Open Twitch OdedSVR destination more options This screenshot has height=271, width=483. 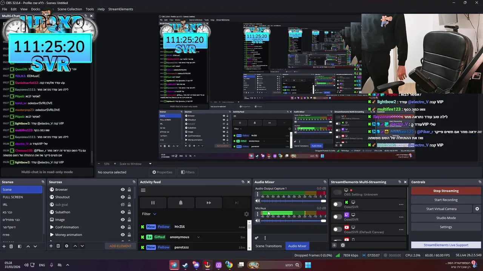pyautogui.click(x=401, y=217)
